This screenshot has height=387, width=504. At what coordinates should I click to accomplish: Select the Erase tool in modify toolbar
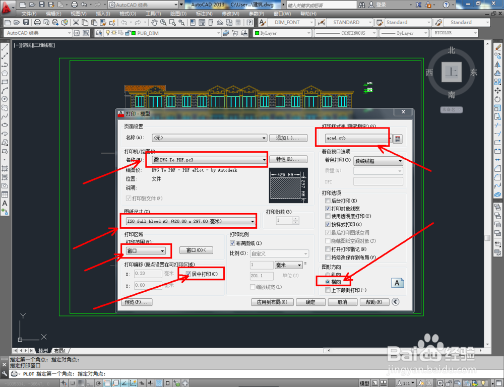[x=498, y=47]
